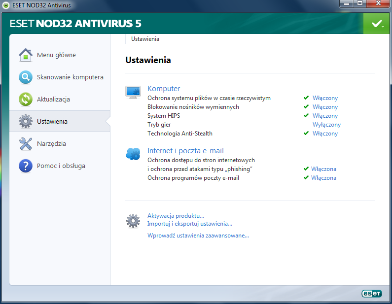Minimize the ESET NOD32 window
Screen dimensions: 392x304
pos(347,3)
